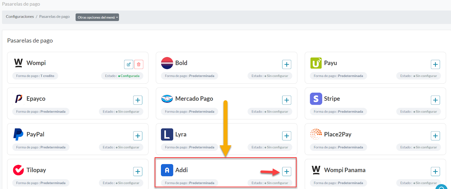Click the Addi plus button
This screenshot has width=451, height=189.
[287, 171]
